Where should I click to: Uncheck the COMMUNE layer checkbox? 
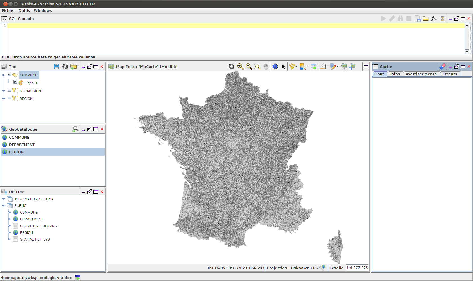coord(10,74)
